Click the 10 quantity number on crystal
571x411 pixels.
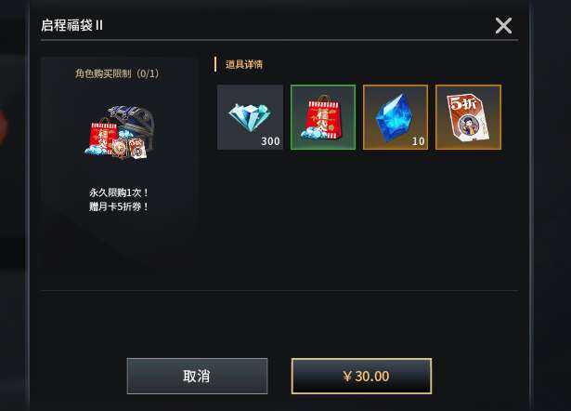point(419,141)
